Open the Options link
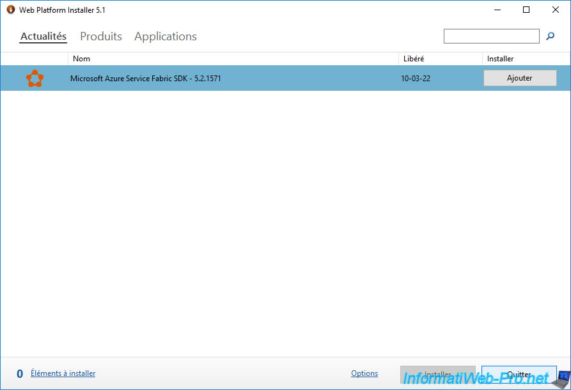571x390 pixels. point(364,373)
